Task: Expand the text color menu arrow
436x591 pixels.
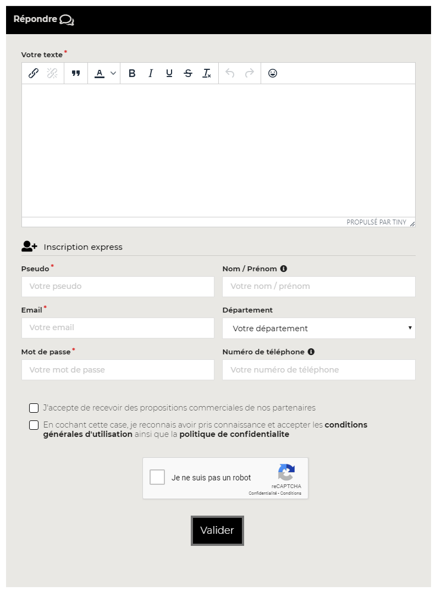Action: click(113, 73)
